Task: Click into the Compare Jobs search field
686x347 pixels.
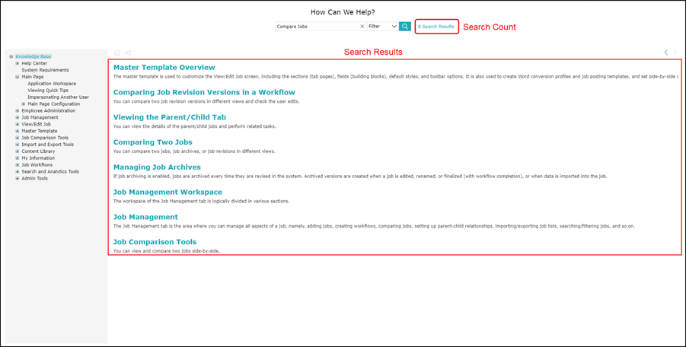Action: pos(316,26)
